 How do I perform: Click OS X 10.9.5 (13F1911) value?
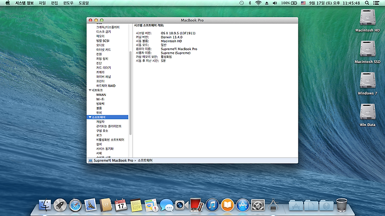178,33
